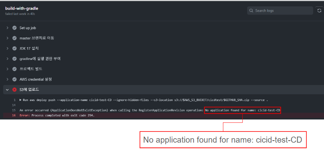Expand the AWS credential 설정 step chevron

[8, 79]
